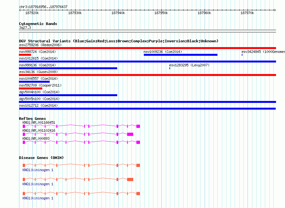Screen dimensions: 285x208
Task: Select the nsv1009236 (Coe2014) blue gain bar
Action: coord(181,55)
